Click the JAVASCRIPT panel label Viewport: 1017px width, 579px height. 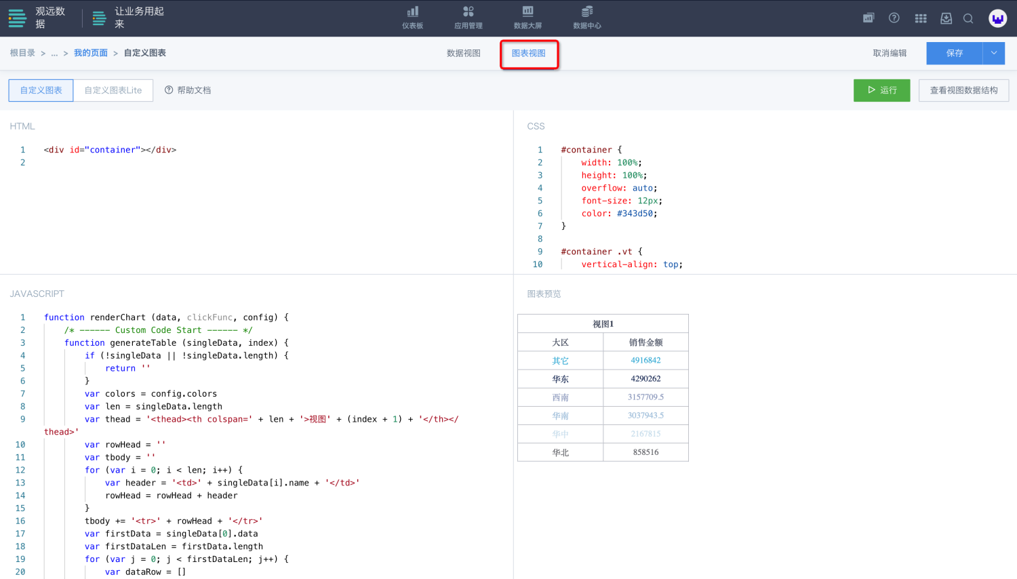tap(37, 294)
